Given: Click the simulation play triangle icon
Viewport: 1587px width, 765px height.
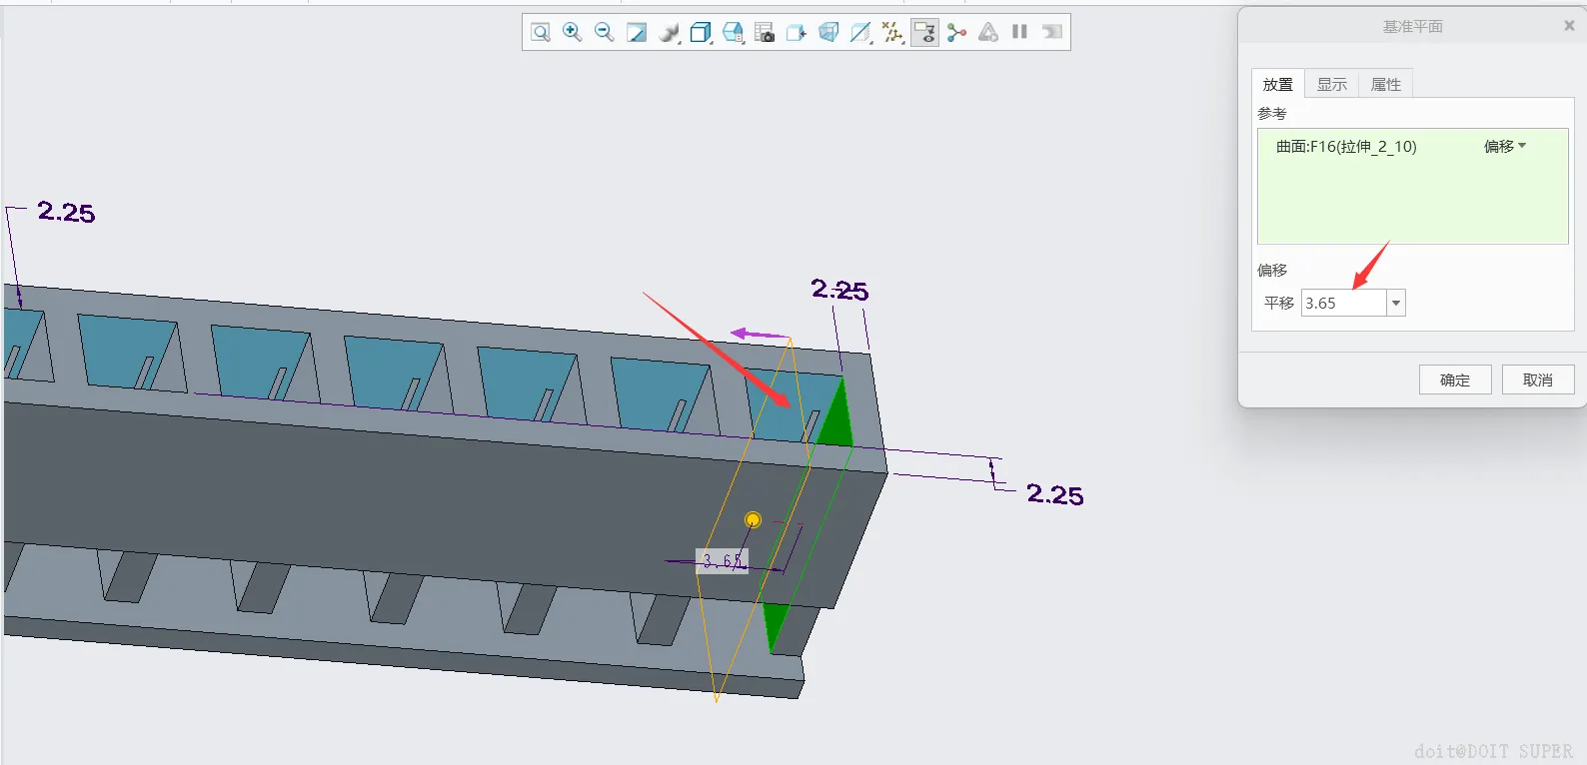Looking at the screenshot, I should coord(988,32).
